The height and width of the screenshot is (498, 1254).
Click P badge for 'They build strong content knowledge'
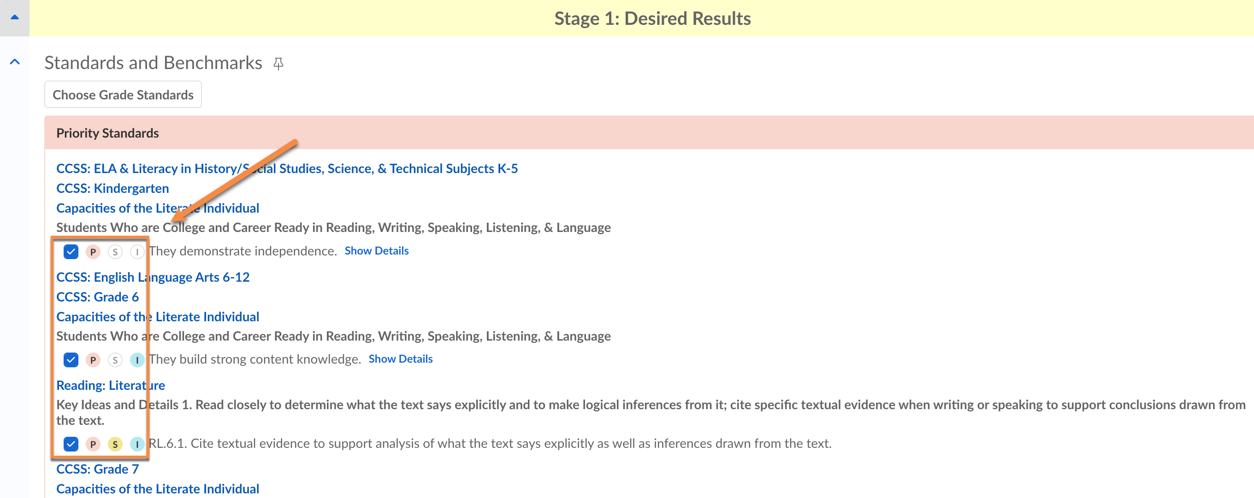pyautogui.click(x=93, y=360)
